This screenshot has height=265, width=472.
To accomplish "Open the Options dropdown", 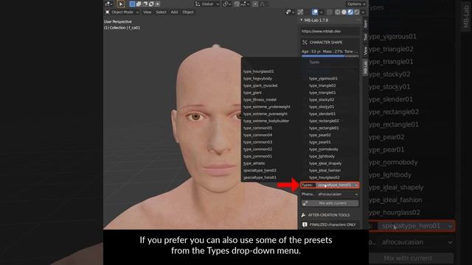I will (356, 4).
